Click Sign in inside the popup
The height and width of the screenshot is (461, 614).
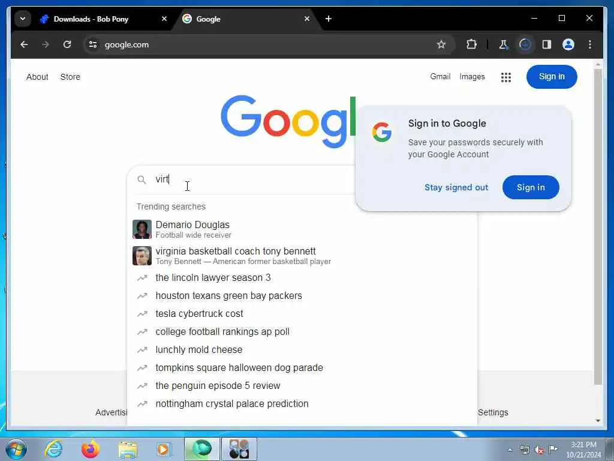pos(531,187)
